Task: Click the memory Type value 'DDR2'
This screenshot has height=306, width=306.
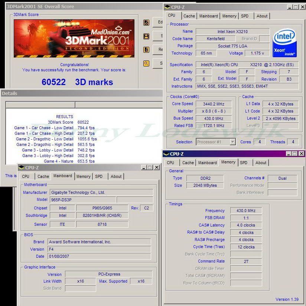Action: (x=205, y=178)
